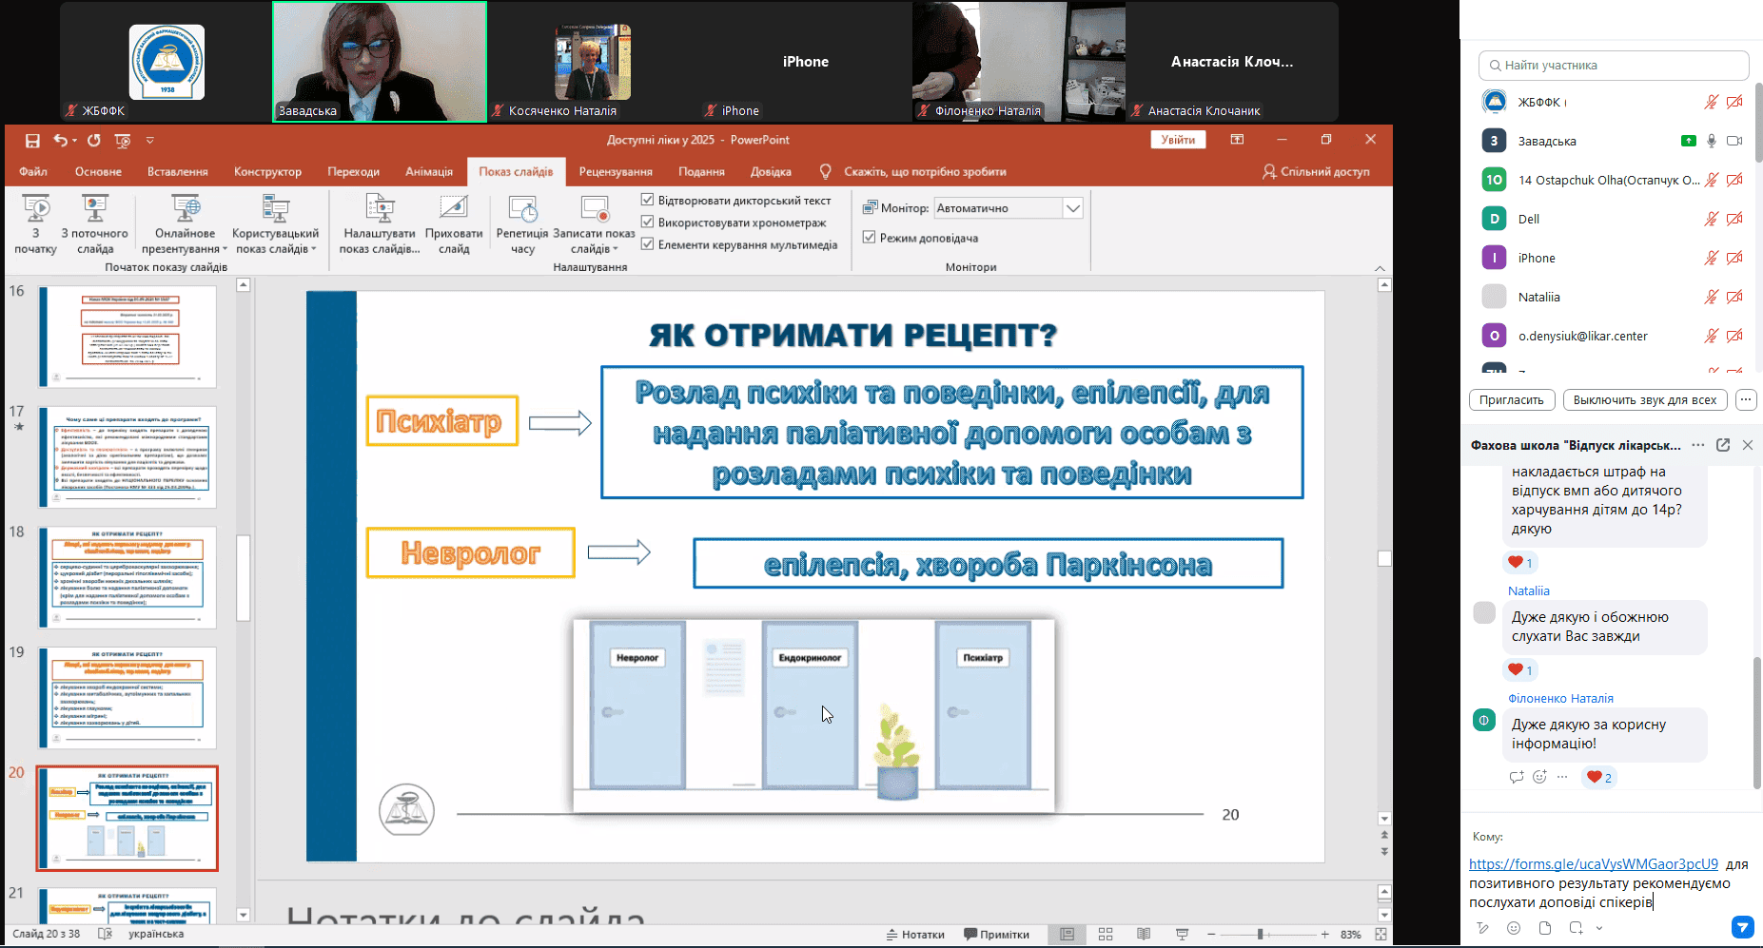Screen dimensions: 1763x948
Task: Click Rehearse Timings (Репетиція часу) icon
Action: click(x=522, y=208)
